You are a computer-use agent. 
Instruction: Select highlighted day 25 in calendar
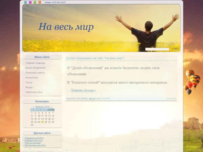pyautogui.click(x=42, y=122)
